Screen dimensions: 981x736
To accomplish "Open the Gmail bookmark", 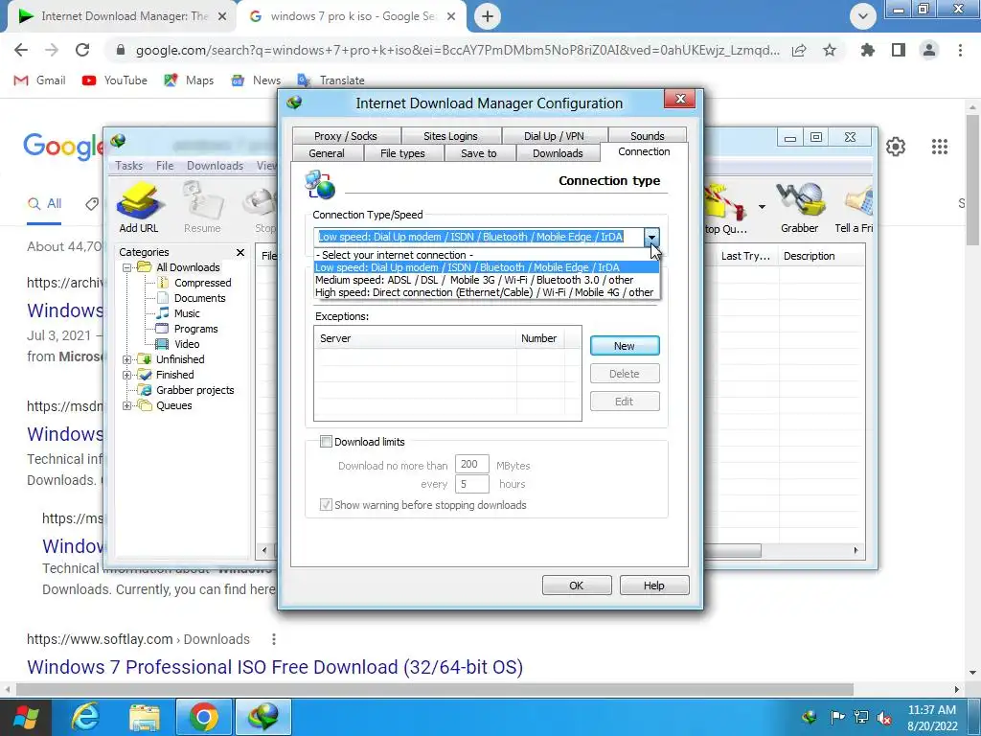I will [40, 80].
